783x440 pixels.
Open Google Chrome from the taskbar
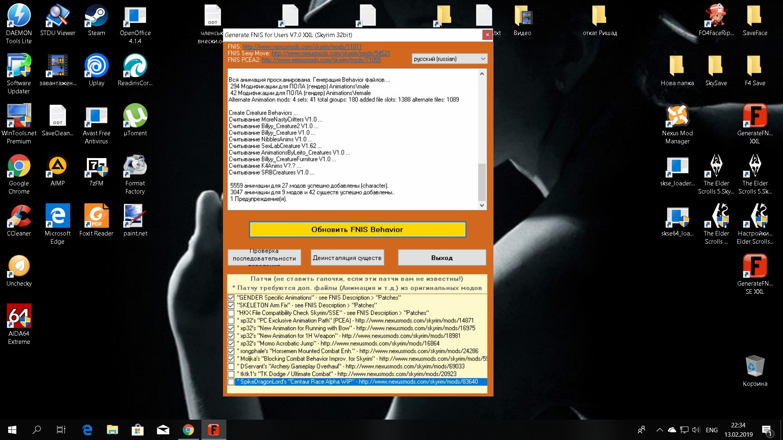[x=188, y=430]
